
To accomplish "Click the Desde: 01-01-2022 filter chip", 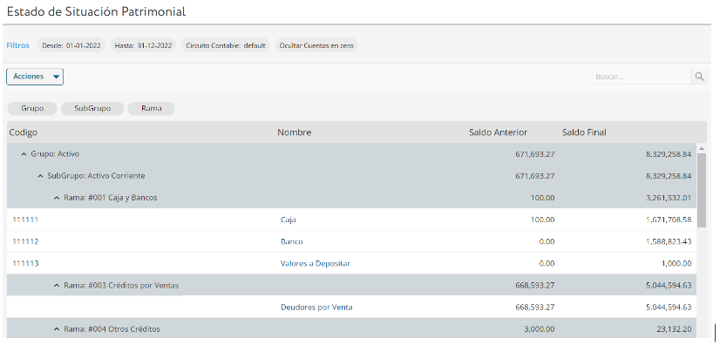I will pos(71,45).
